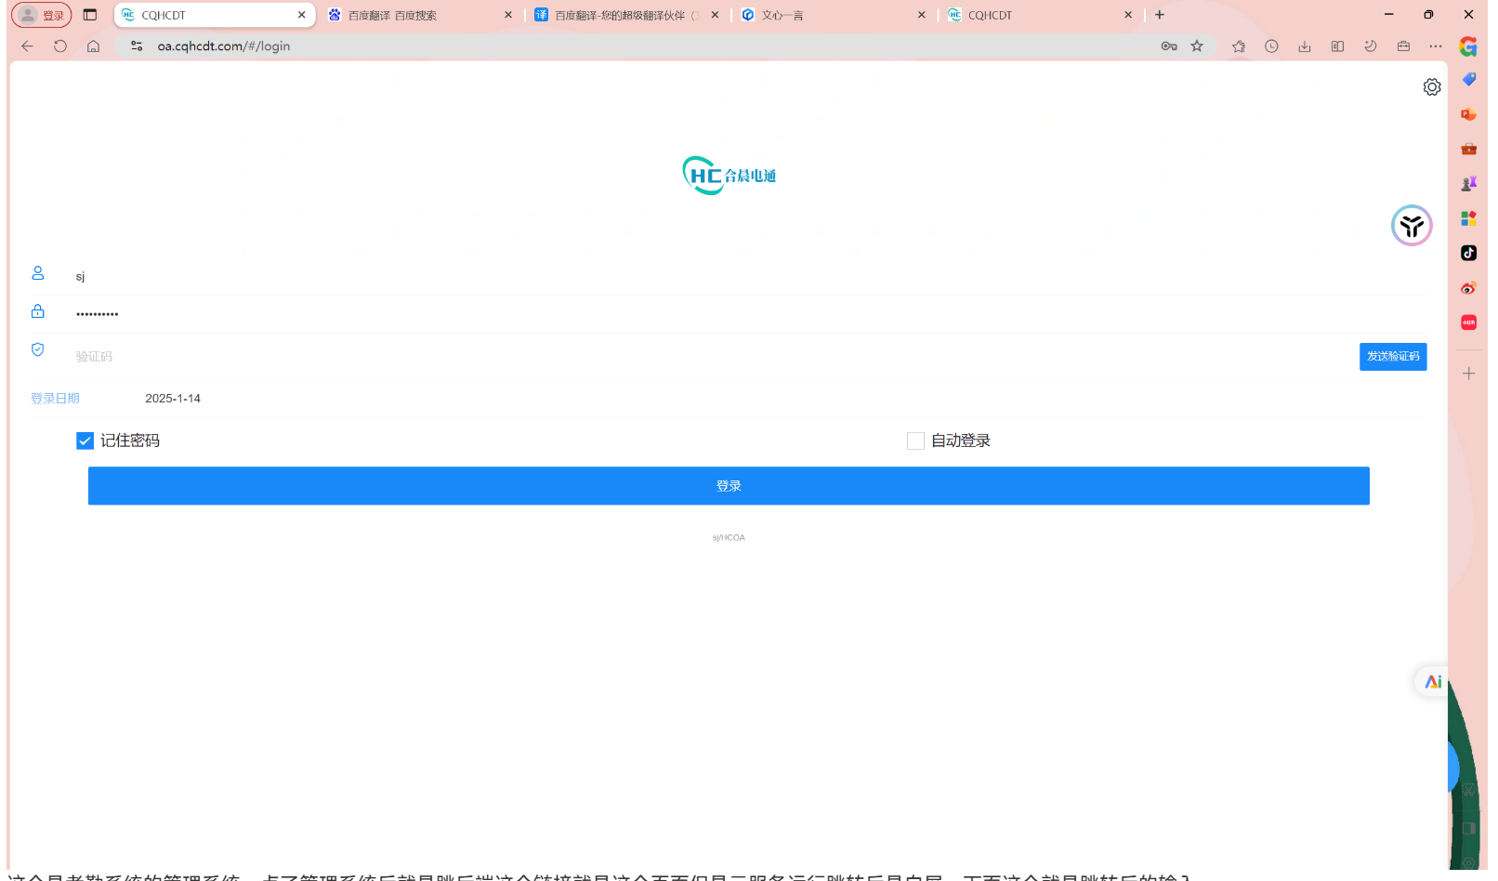This screenshot has width=1498, height=881.
Task: Click the red 登录 profile button
Action: pyautogui.click(x=42, y=15)
